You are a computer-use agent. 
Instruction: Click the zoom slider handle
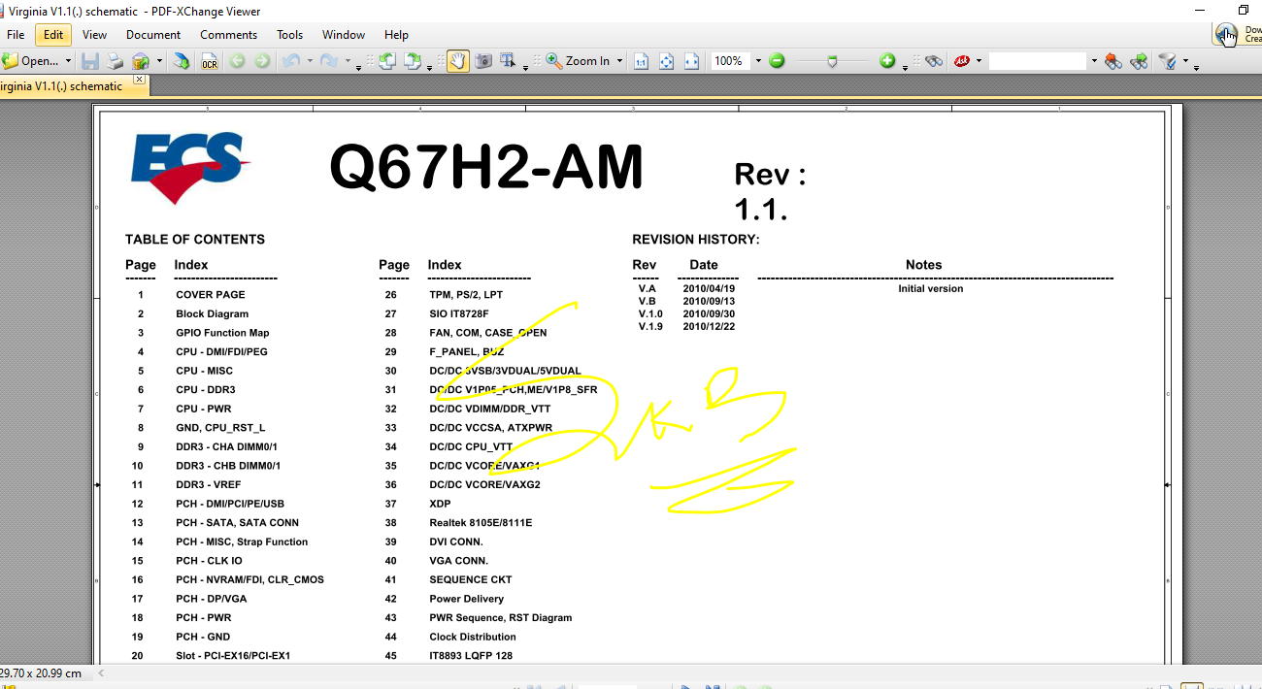coord(832,61)
